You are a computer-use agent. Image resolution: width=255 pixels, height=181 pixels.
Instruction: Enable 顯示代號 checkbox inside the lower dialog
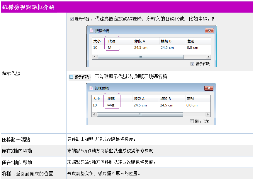(x=192, y=121)
